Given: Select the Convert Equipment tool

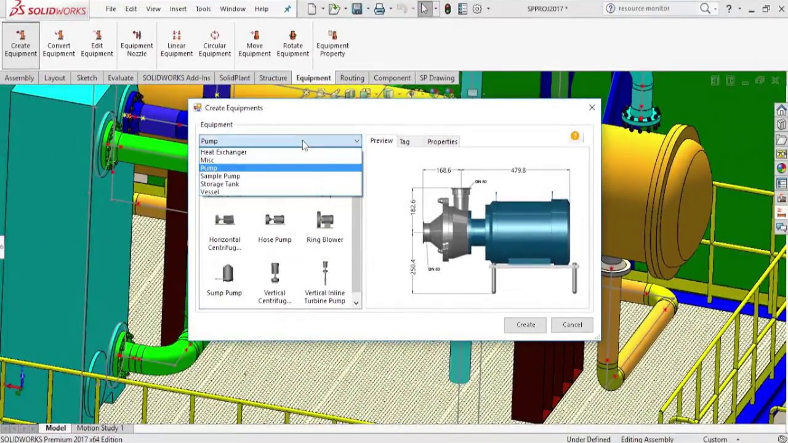Looking at the screenshot, I should click(58, 43).
